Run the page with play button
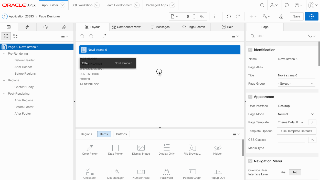Image resolution: width=320 pixels, height=180 pixels. pyautogui.click(x=311, y=16)
